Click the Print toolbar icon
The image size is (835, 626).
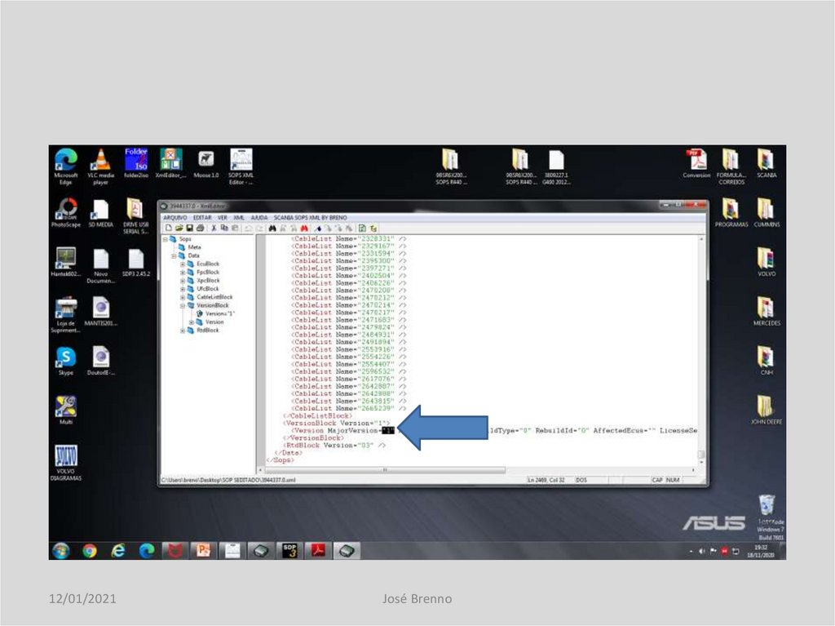coord(201,229)
